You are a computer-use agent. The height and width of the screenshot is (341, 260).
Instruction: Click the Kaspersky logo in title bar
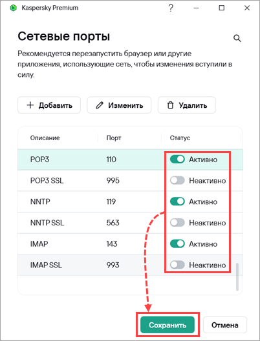[14, 8]
